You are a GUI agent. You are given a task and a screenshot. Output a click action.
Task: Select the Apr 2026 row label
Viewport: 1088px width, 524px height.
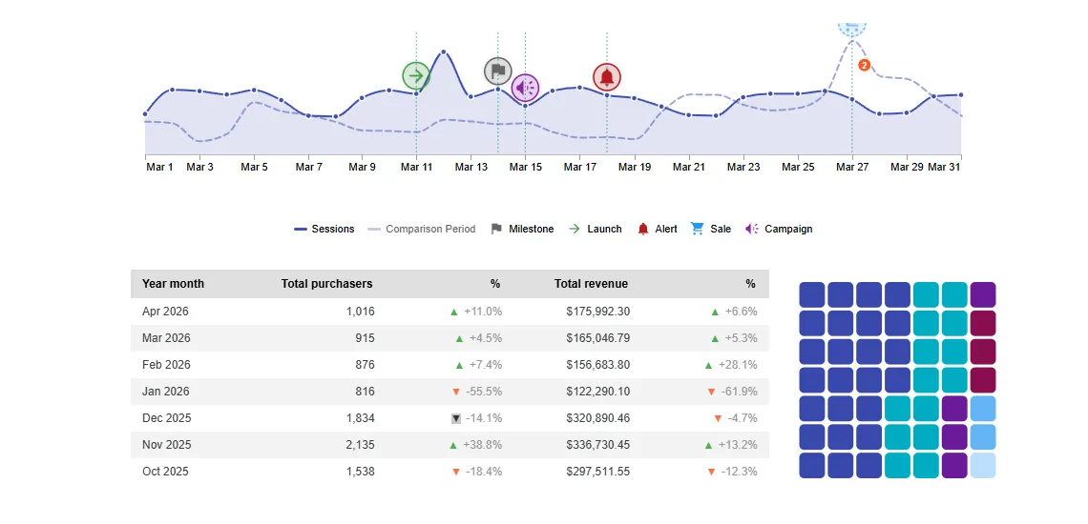coord(165,312)
